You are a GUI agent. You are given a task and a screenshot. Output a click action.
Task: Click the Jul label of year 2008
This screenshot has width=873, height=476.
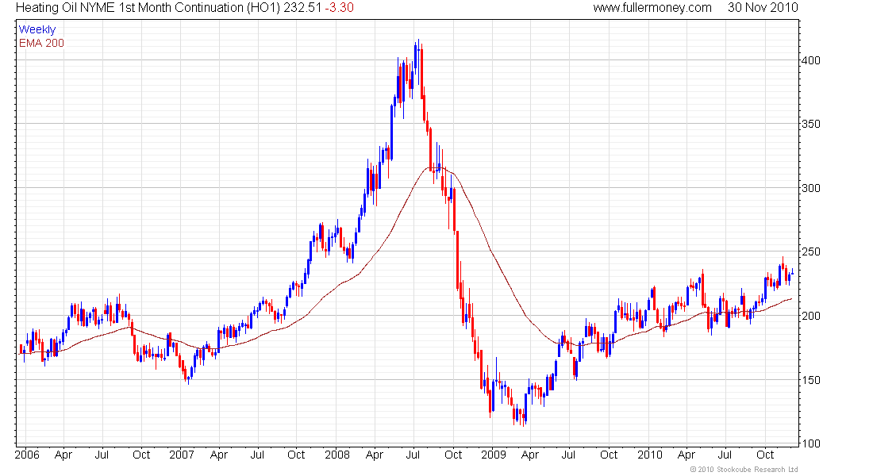(413, 455)
